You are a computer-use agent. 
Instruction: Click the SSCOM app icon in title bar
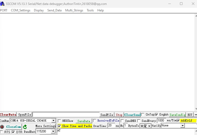(x=2, y=4)
